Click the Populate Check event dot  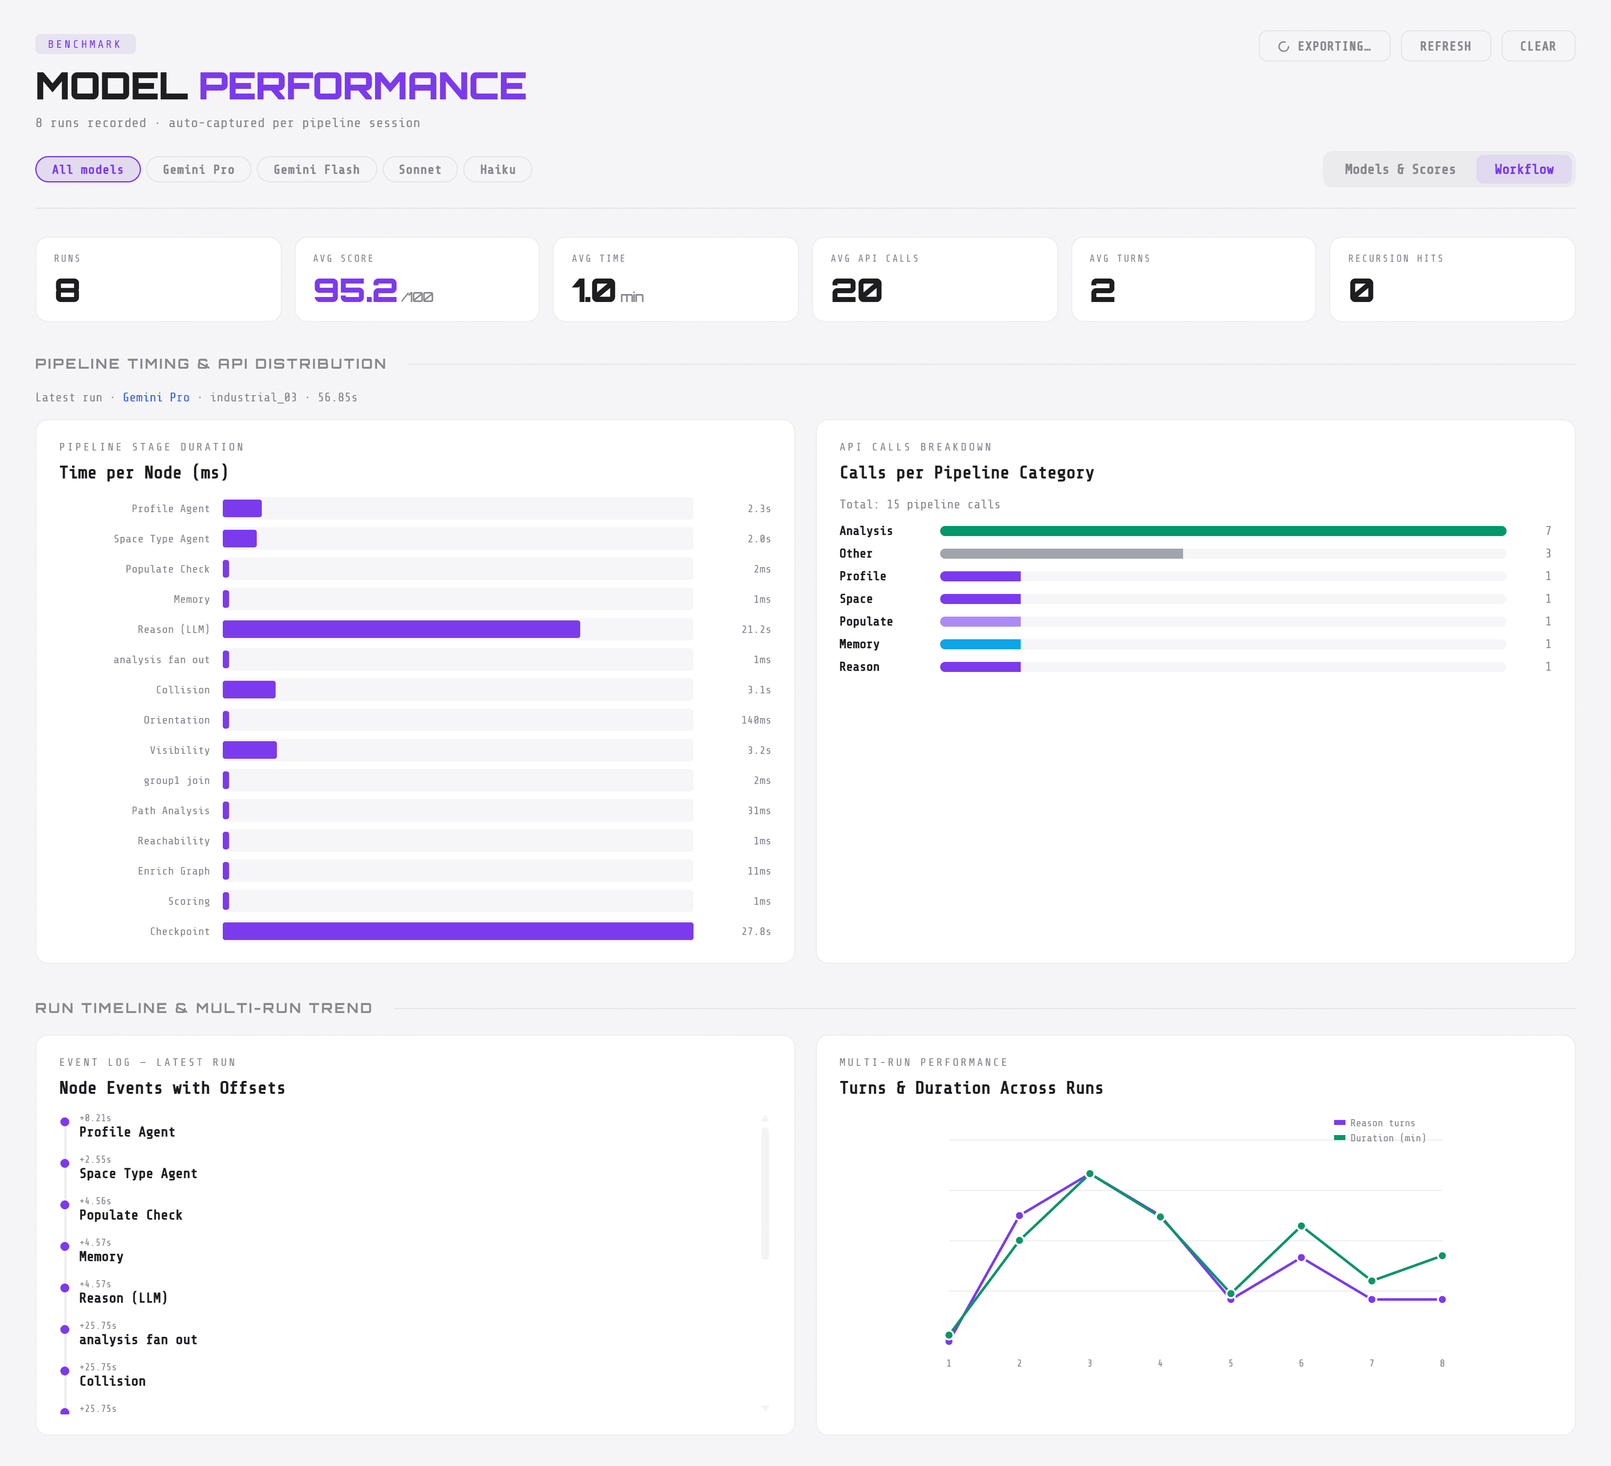tap(65, 1205)
